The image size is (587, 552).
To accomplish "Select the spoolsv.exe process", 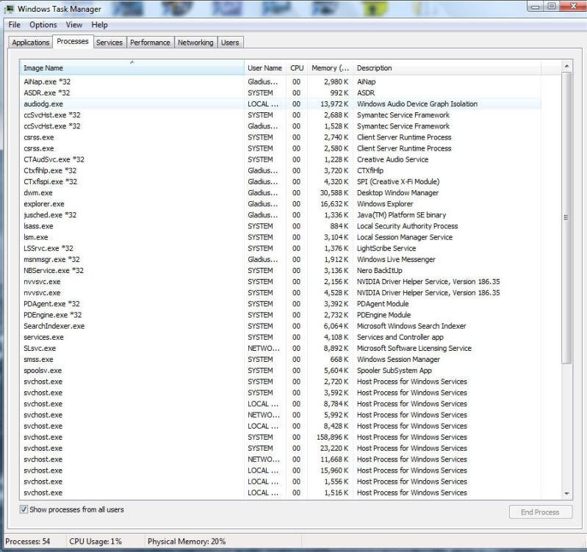I will coord(281,371).
